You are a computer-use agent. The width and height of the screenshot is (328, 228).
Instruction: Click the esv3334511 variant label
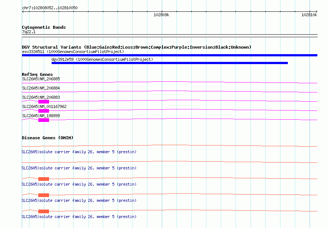tap(73, 52)
